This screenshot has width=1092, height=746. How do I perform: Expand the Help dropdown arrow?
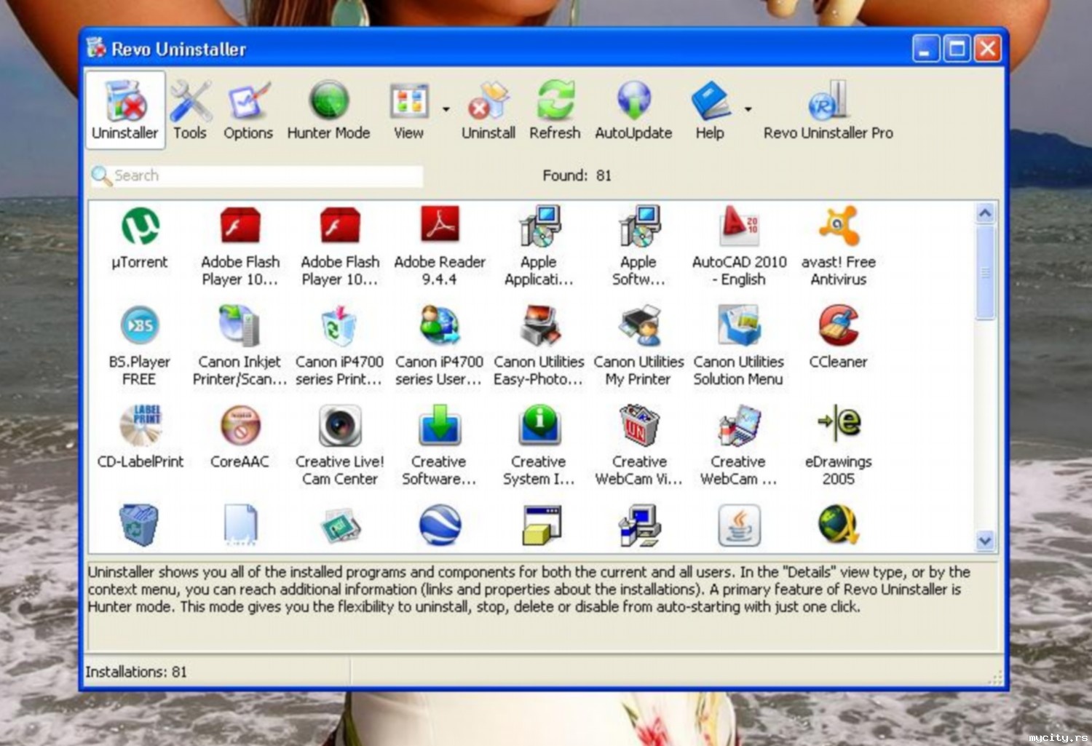point(748,110)
